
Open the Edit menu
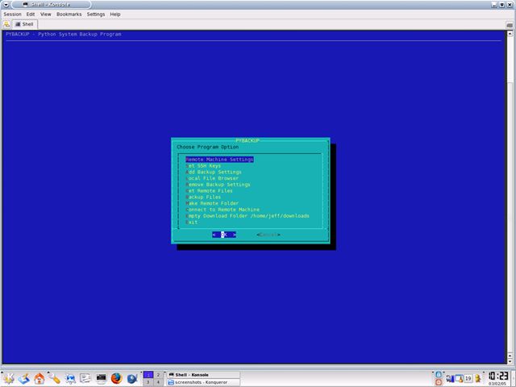tap(31, 15)
